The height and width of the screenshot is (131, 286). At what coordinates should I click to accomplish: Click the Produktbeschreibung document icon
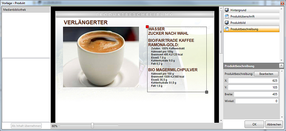click(x=227, y=29)
